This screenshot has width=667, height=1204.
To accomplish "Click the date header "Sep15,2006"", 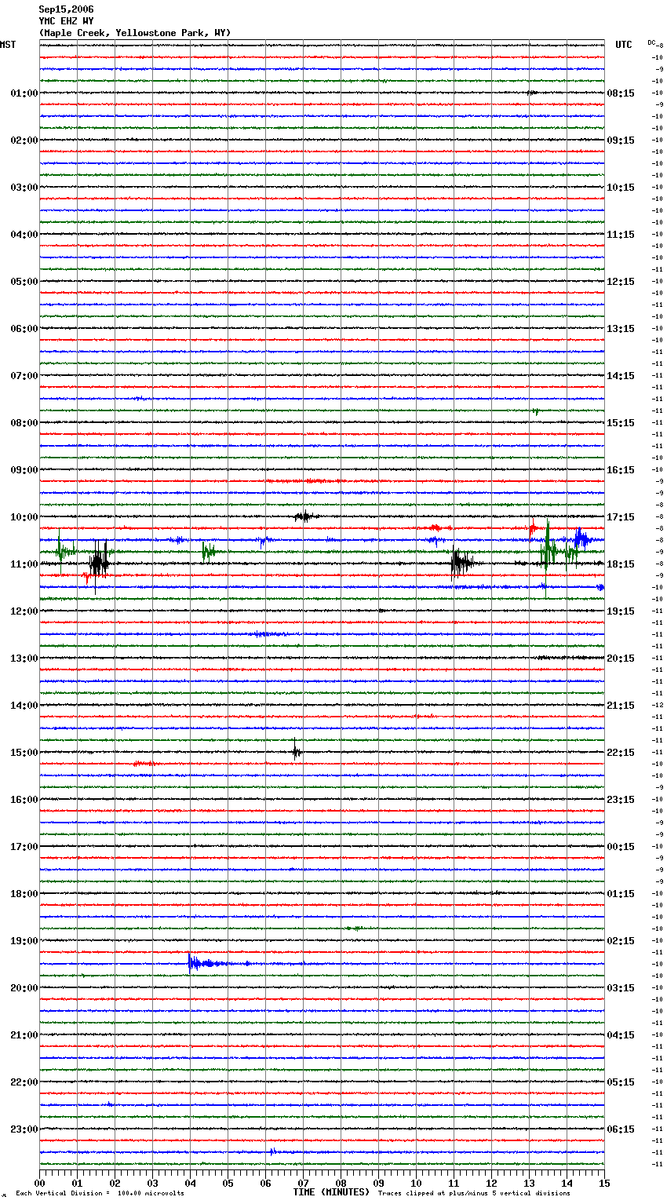I will [66, 9].
